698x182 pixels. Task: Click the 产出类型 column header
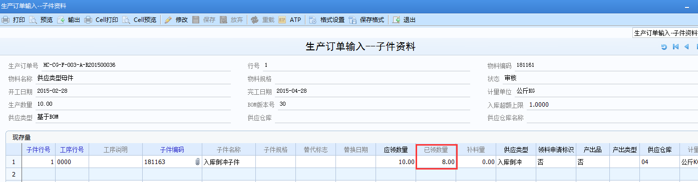click(x=624, y=150)
